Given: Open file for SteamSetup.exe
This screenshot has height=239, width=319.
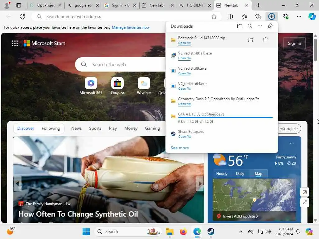Looking at the screenshot, I should [184, 137].
